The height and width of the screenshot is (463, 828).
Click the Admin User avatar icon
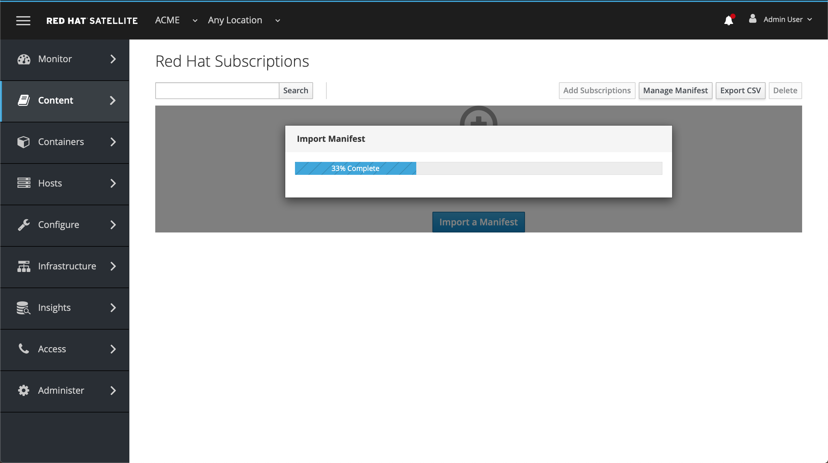click(x=753, y=19)
